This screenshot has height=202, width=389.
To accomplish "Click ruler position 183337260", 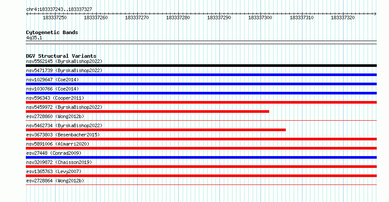I will pyautogui.click(x=96, y=17).
